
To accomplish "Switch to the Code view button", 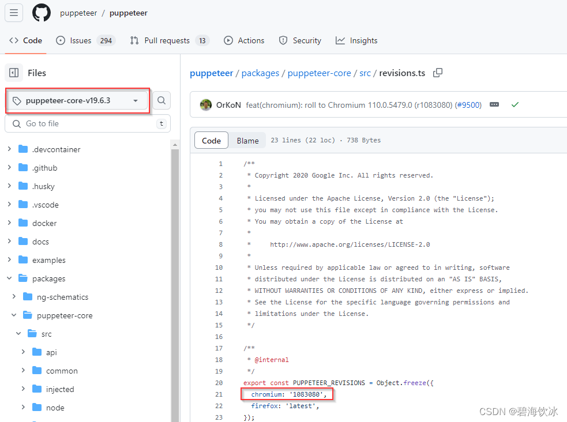I will tap(211, 140).
